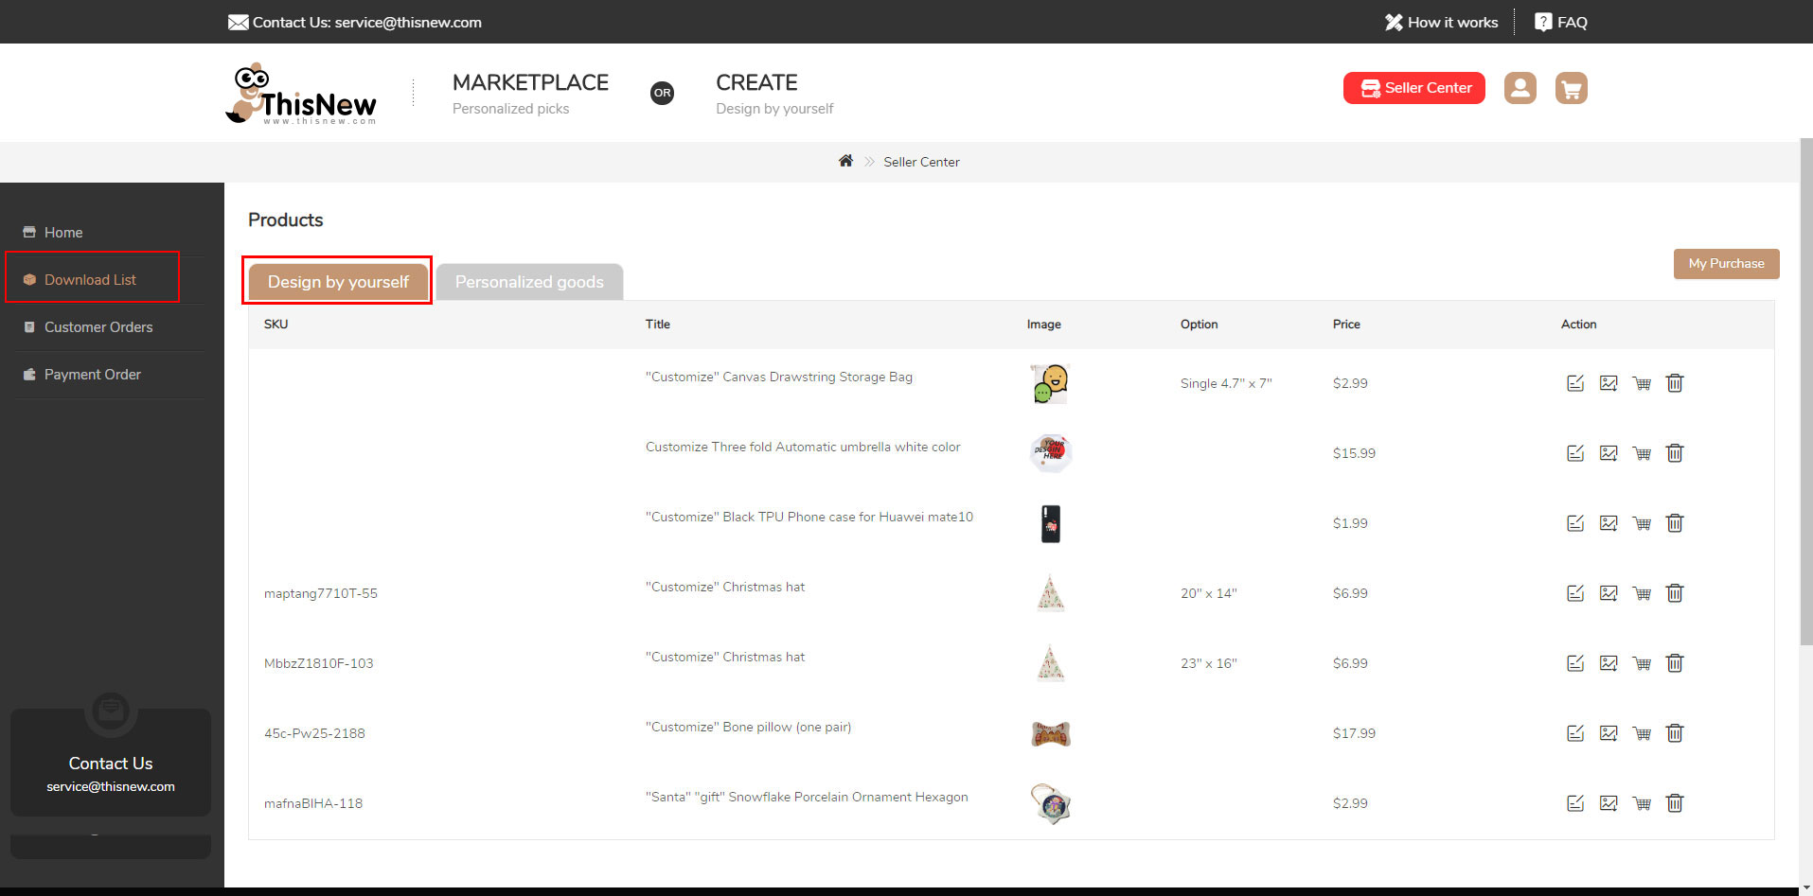1813x896 pixels.
Task: Open the Canvas Drawstring Storage Bag thumbnail
Action: [x=1050, y=383]
